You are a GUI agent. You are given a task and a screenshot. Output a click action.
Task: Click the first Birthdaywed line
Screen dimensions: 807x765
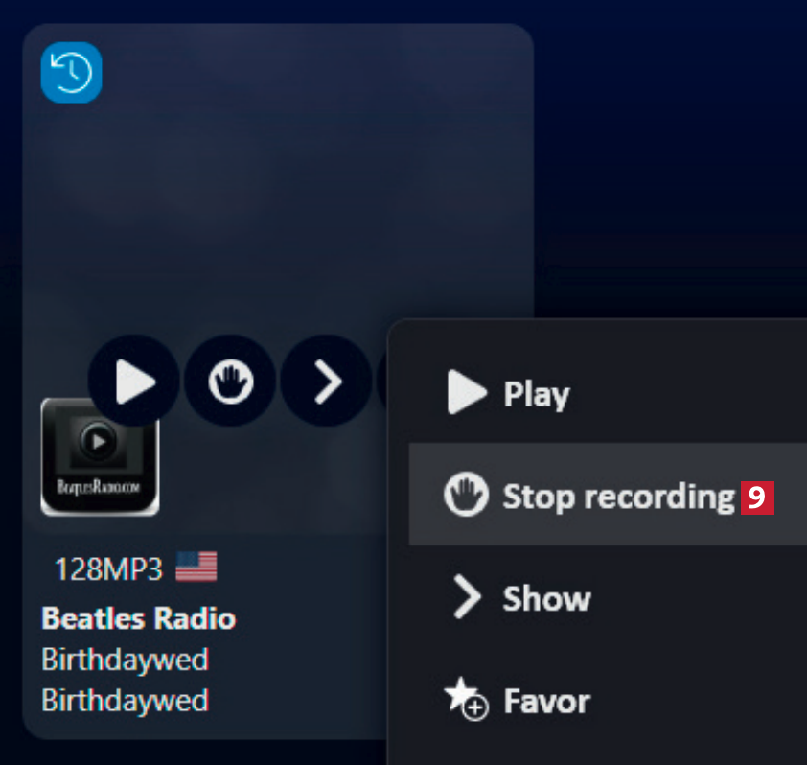pos(125,660)
